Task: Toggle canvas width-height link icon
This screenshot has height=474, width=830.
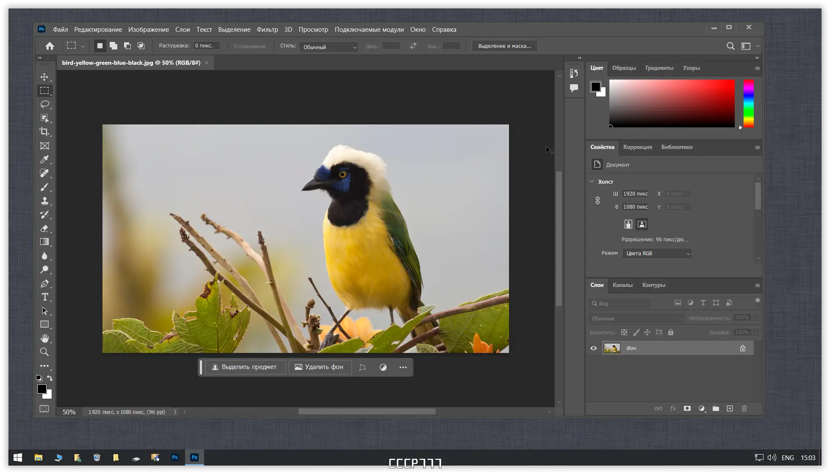Action: click(x=598, y=201)
